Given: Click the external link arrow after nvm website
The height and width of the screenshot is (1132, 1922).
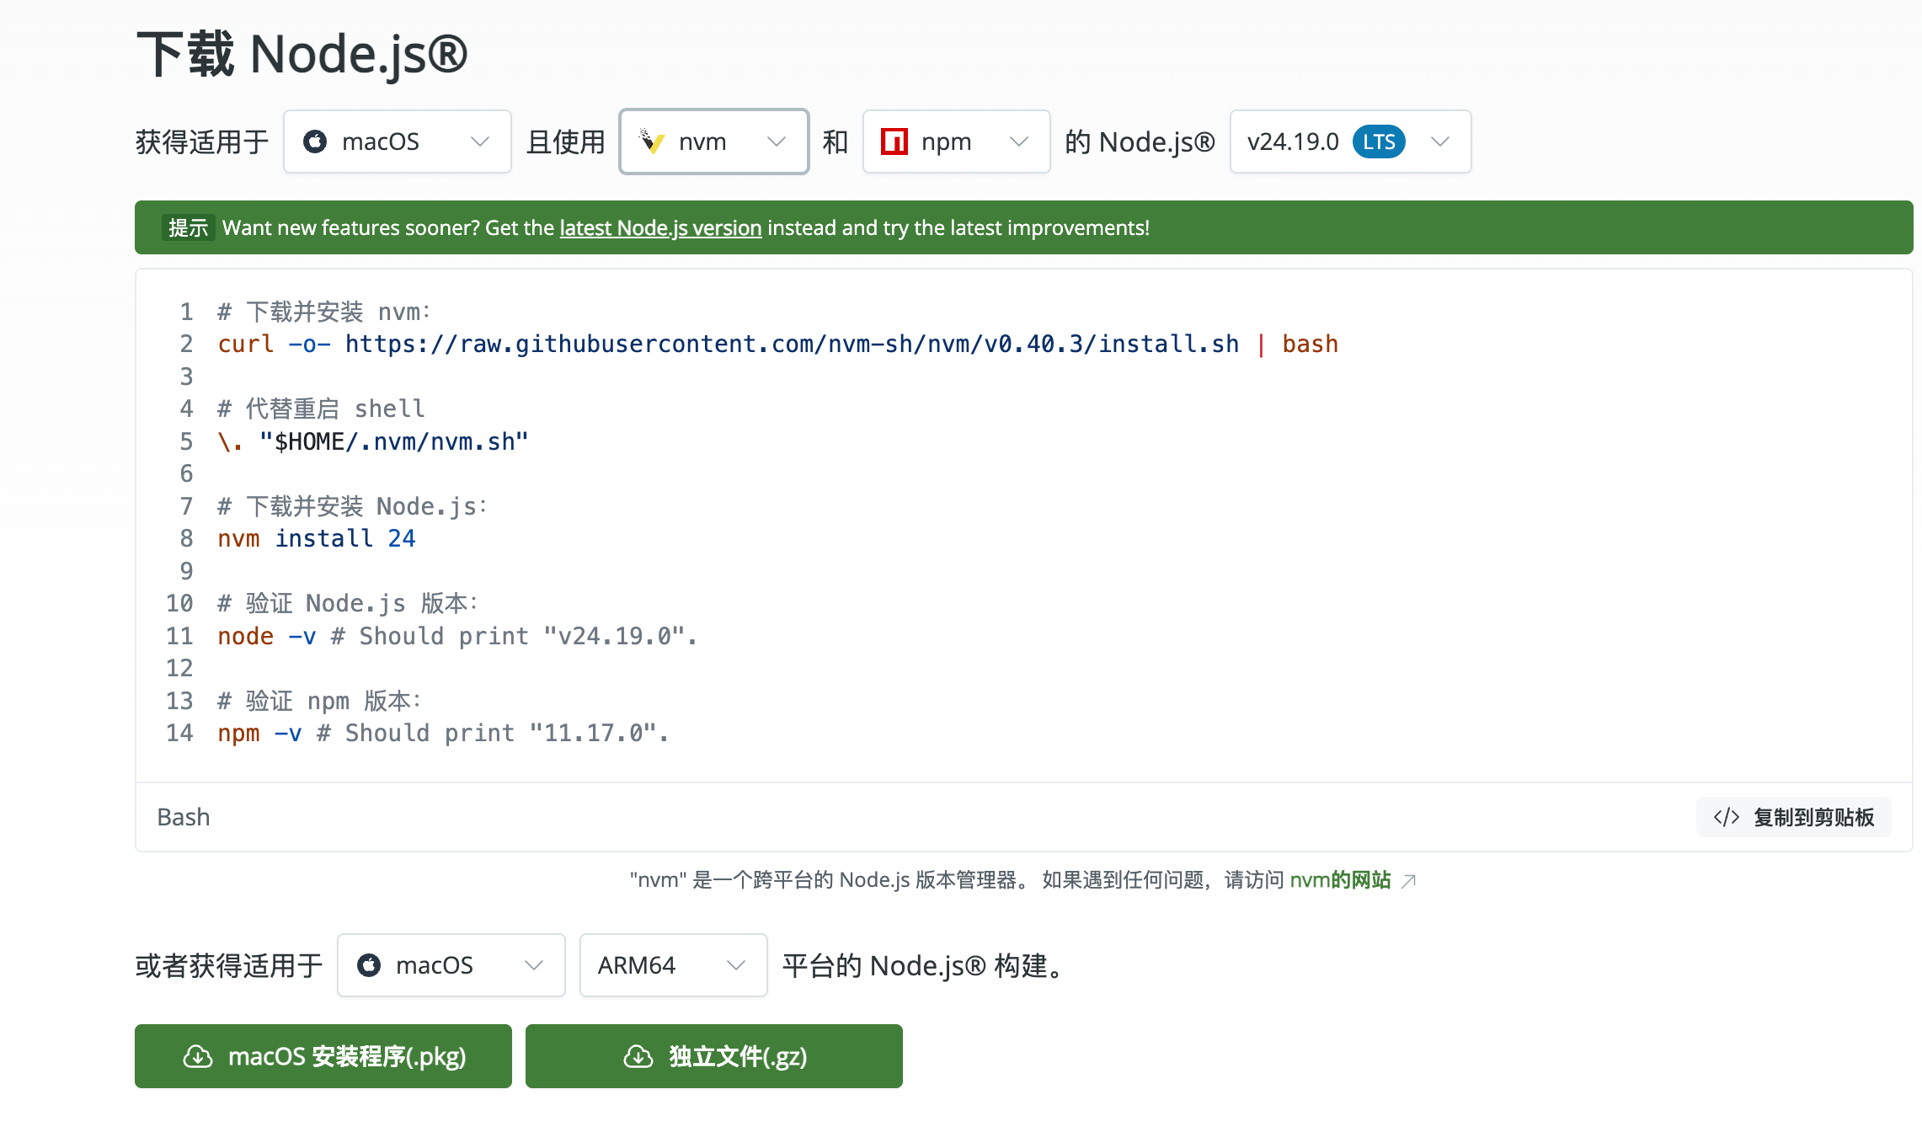Looking at the screenshot, I should coord(1408,881).
